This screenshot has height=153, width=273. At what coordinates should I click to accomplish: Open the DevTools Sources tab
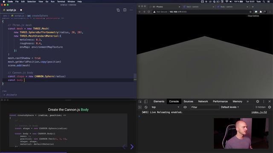coord(188,102)
